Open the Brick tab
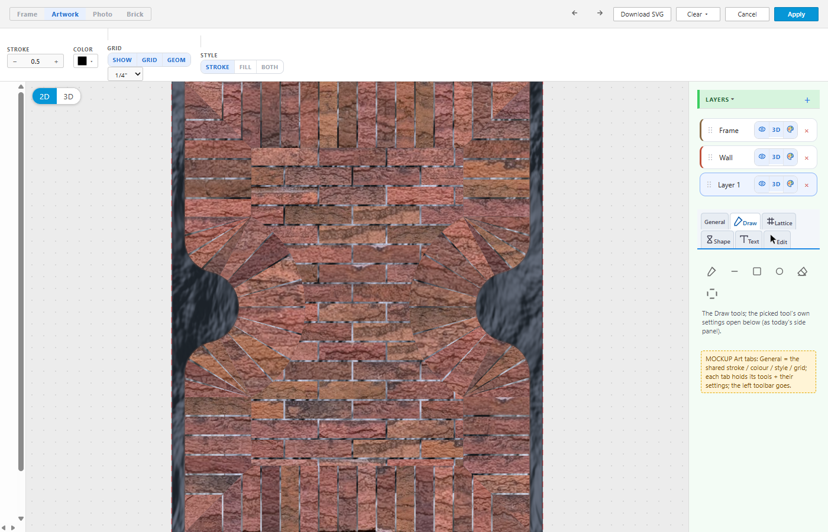The image size is (828, 532). pos(135,14)
